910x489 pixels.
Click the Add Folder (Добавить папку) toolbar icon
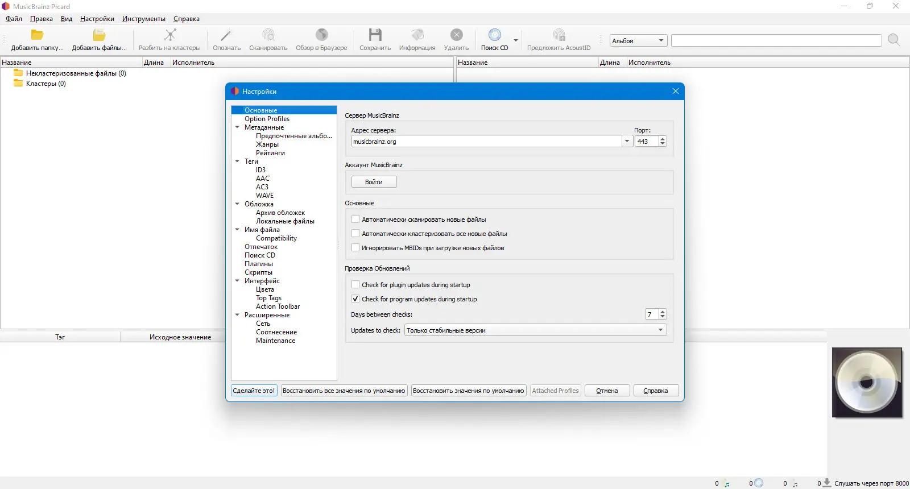[37, 35]
